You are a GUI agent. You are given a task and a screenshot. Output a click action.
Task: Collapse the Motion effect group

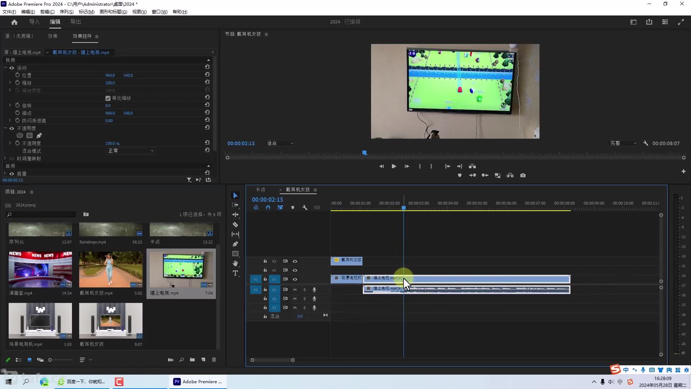click(x=6, y=67)
